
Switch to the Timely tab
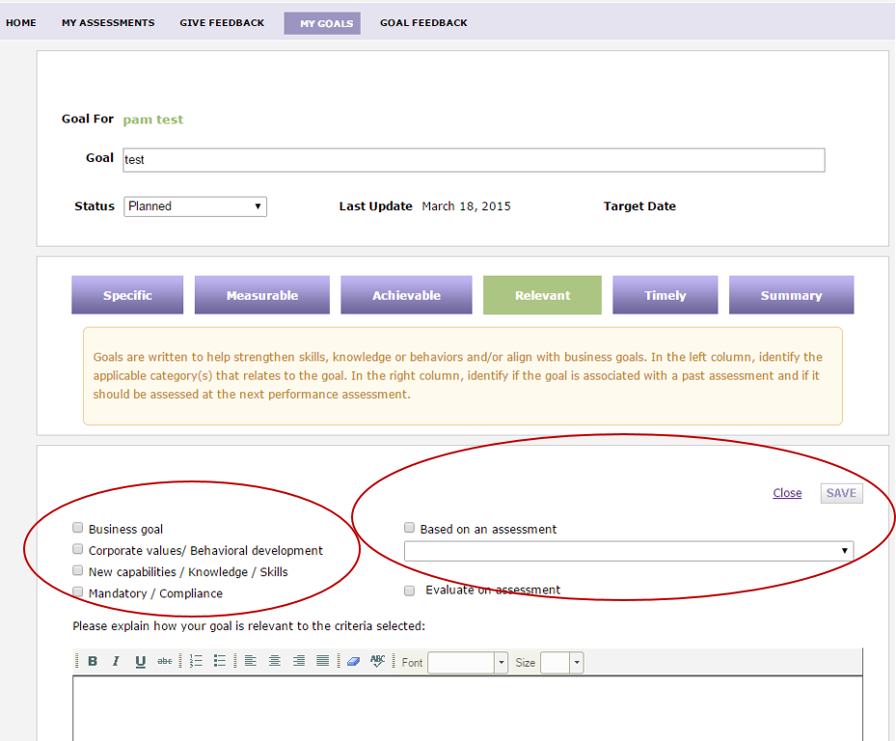coord(665,295)
